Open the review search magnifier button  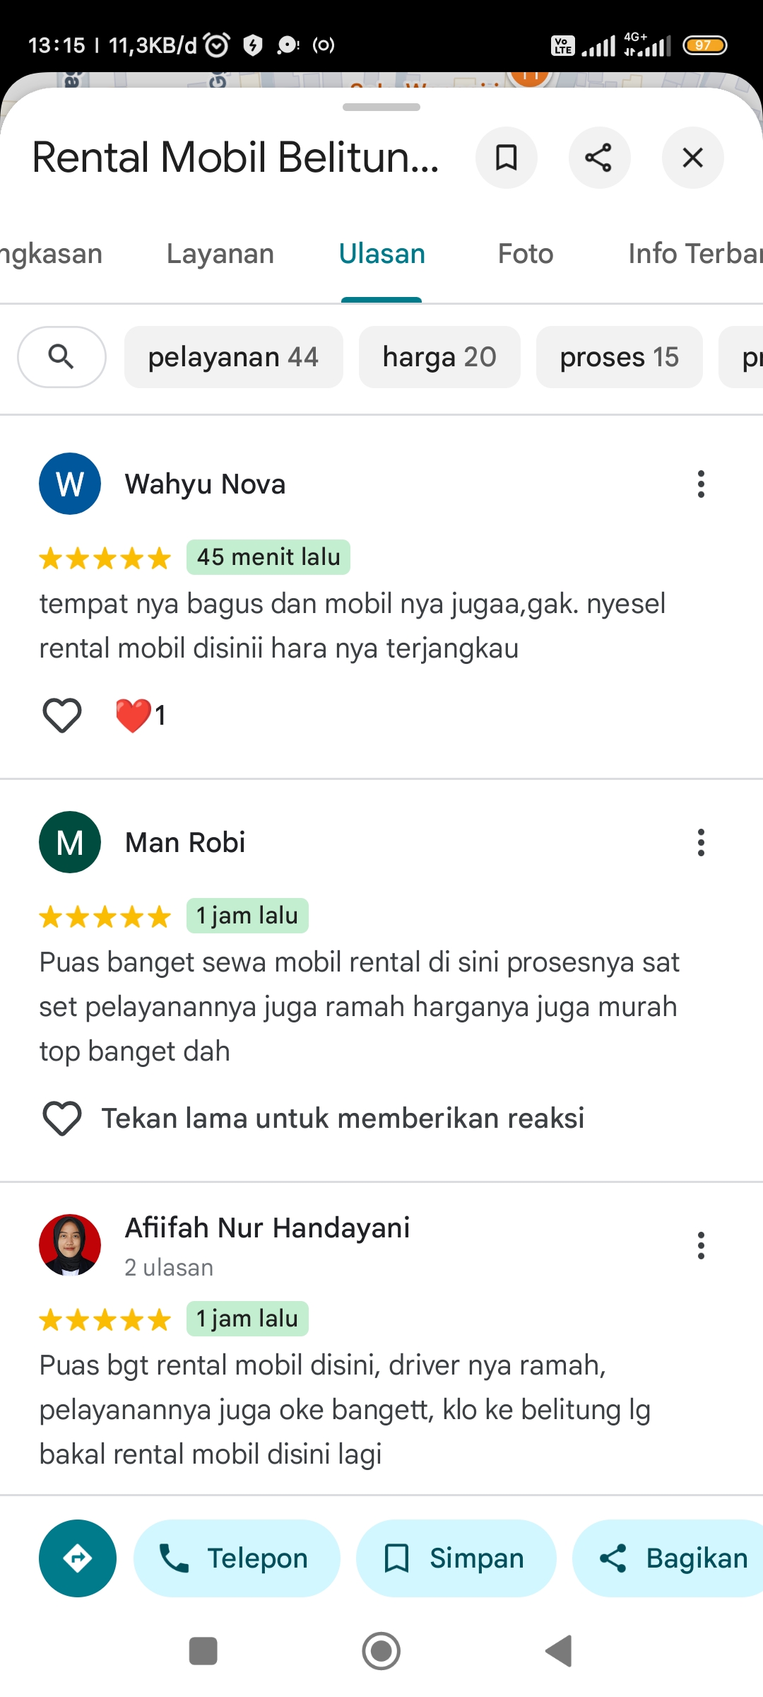(x=61, y=357)
